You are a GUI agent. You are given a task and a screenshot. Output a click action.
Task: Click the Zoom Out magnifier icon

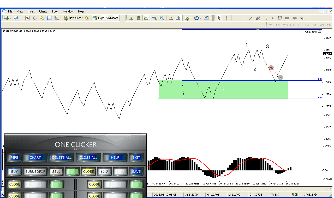pos(162,18)
